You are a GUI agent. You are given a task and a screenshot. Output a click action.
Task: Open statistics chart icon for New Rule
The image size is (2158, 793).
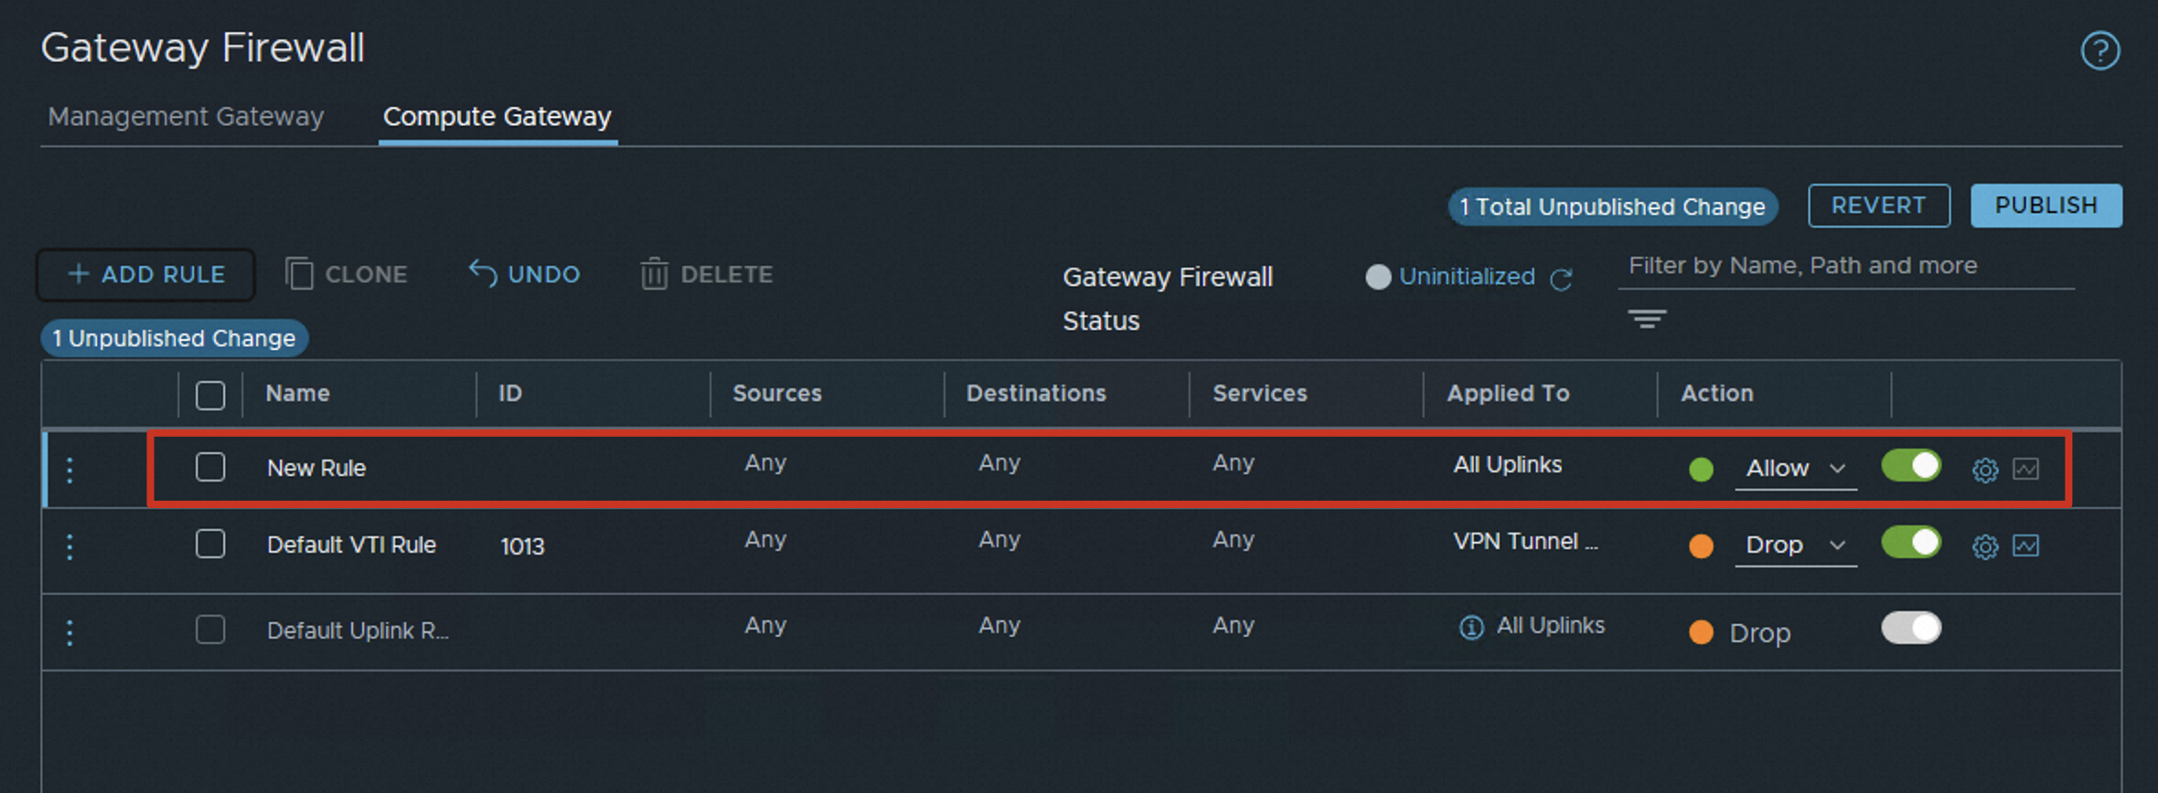(2025, 470)
